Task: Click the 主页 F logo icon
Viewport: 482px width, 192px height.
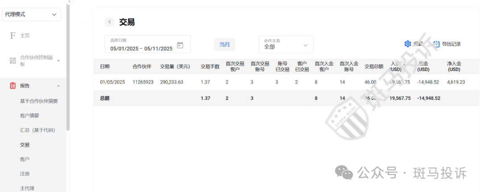Action: [13, 36]
